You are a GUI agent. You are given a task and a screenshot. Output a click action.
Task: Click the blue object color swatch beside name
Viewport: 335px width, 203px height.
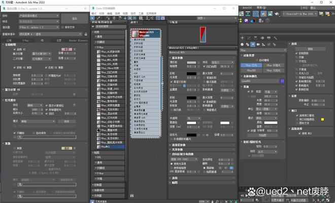282,81
